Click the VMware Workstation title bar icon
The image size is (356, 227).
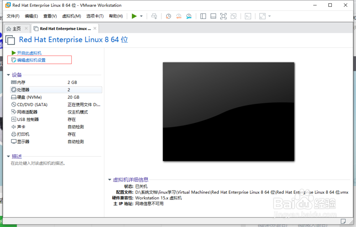8,5
